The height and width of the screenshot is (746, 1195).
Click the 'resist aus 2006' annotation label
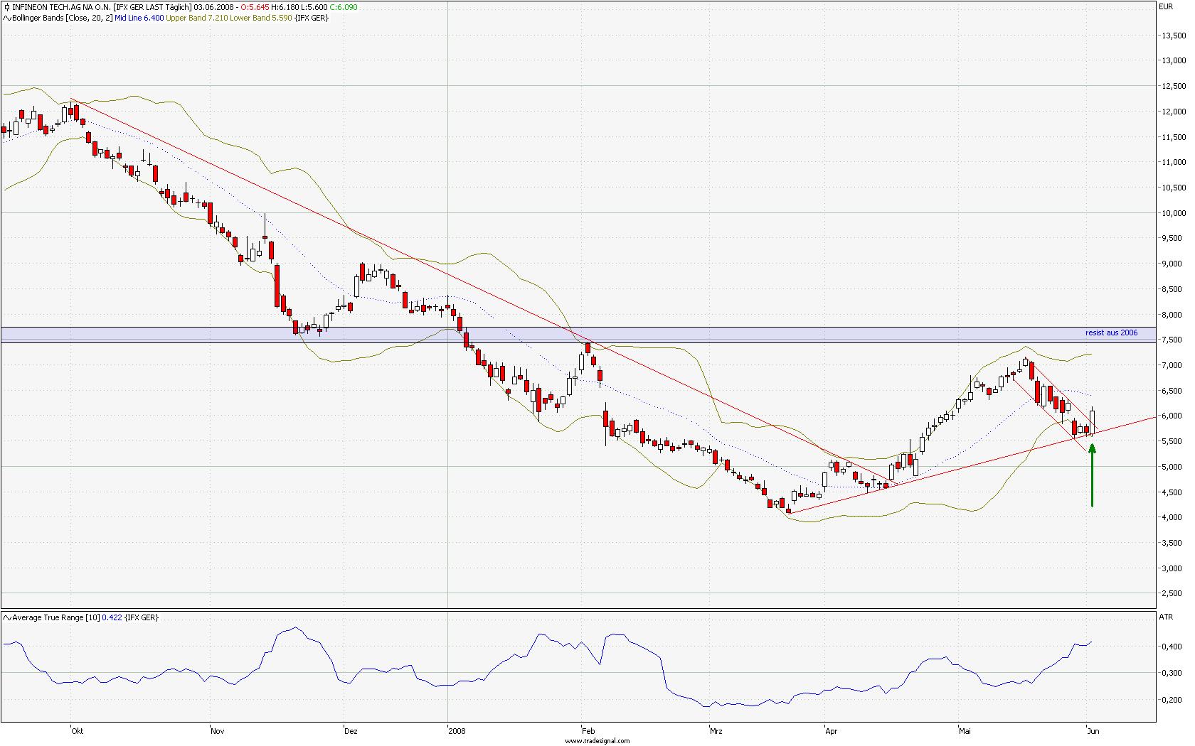1111,333
